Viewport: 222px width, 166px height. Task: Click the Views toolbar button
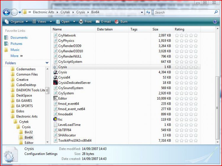(39, 22)
